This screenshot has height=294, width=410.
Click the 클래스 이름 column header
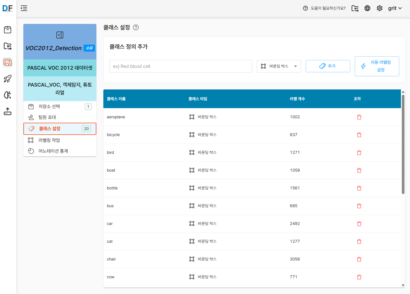tap(116, 99)
